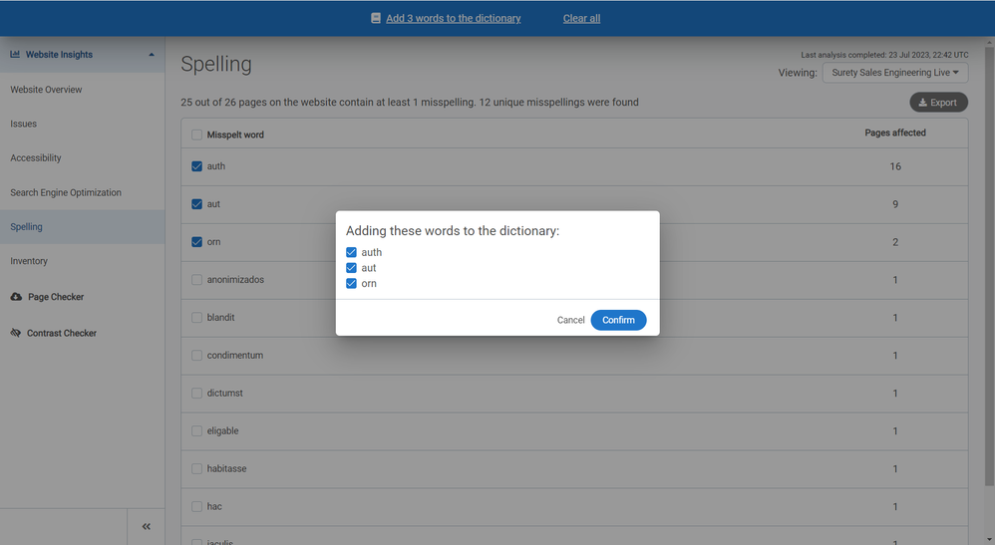
Task: Untick the aut row checkbox in table
Action: (x=196, y=204)
